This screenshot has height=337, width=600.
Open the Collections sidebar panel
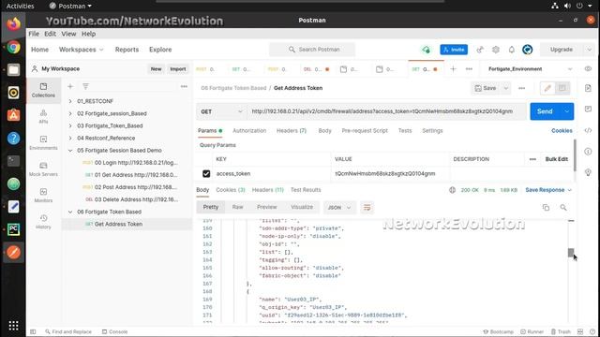[x=43, y=90]
